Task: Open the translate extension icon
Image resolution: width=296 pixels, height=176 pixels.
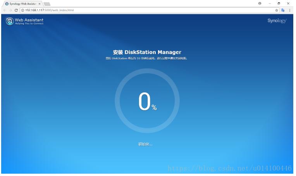Action: pyautogui.click(x=283, y=10)
